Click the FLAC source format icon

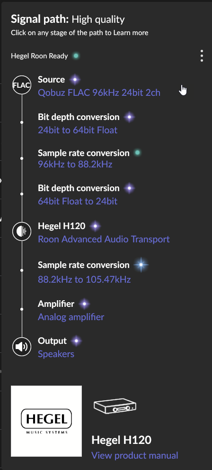pyautogui.click(x=21, y=85)
